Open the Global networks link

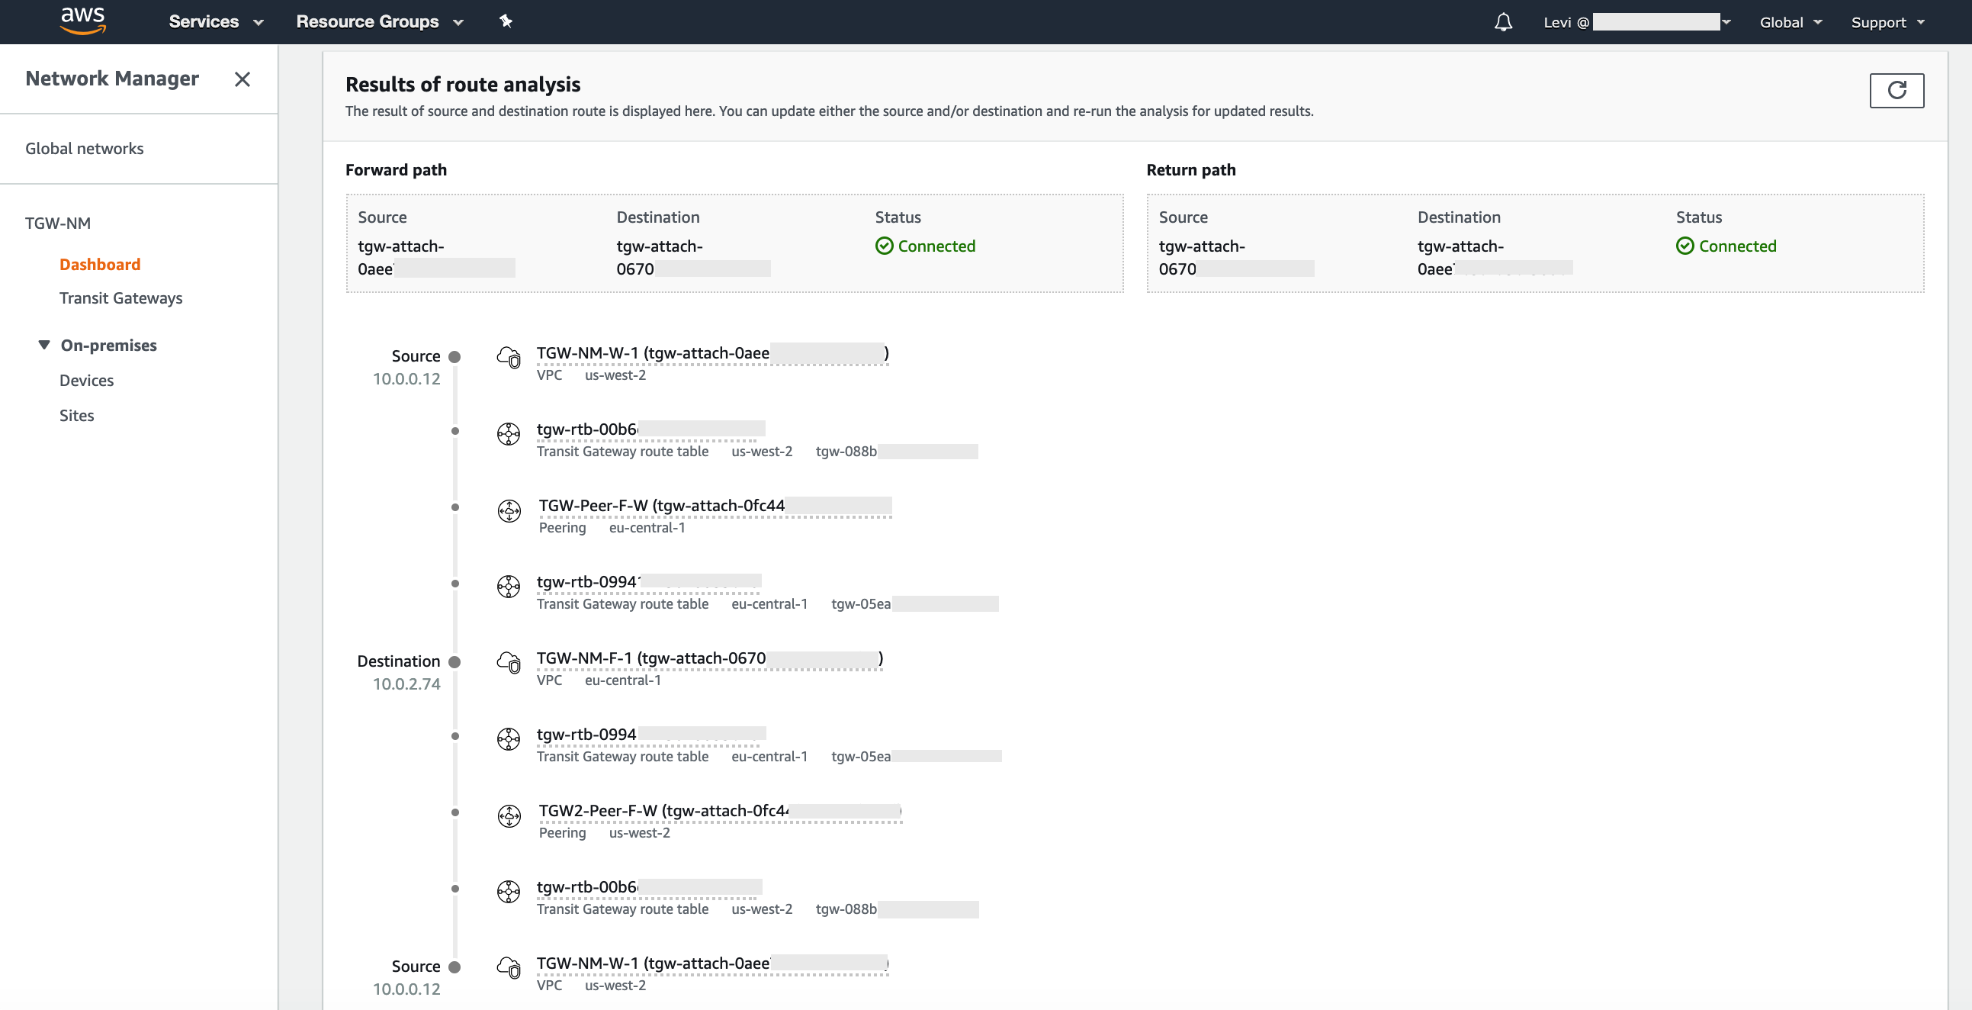click(x=84, y=149)
